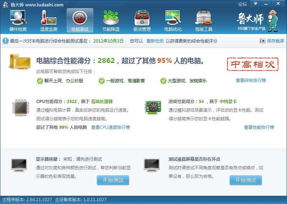Open the 高级工具 toolbox icon
287x204 pixels.
[203, 18]
